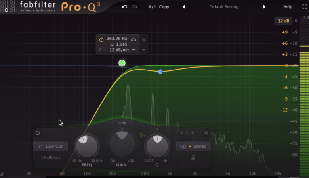Click the Q knob

157,146
